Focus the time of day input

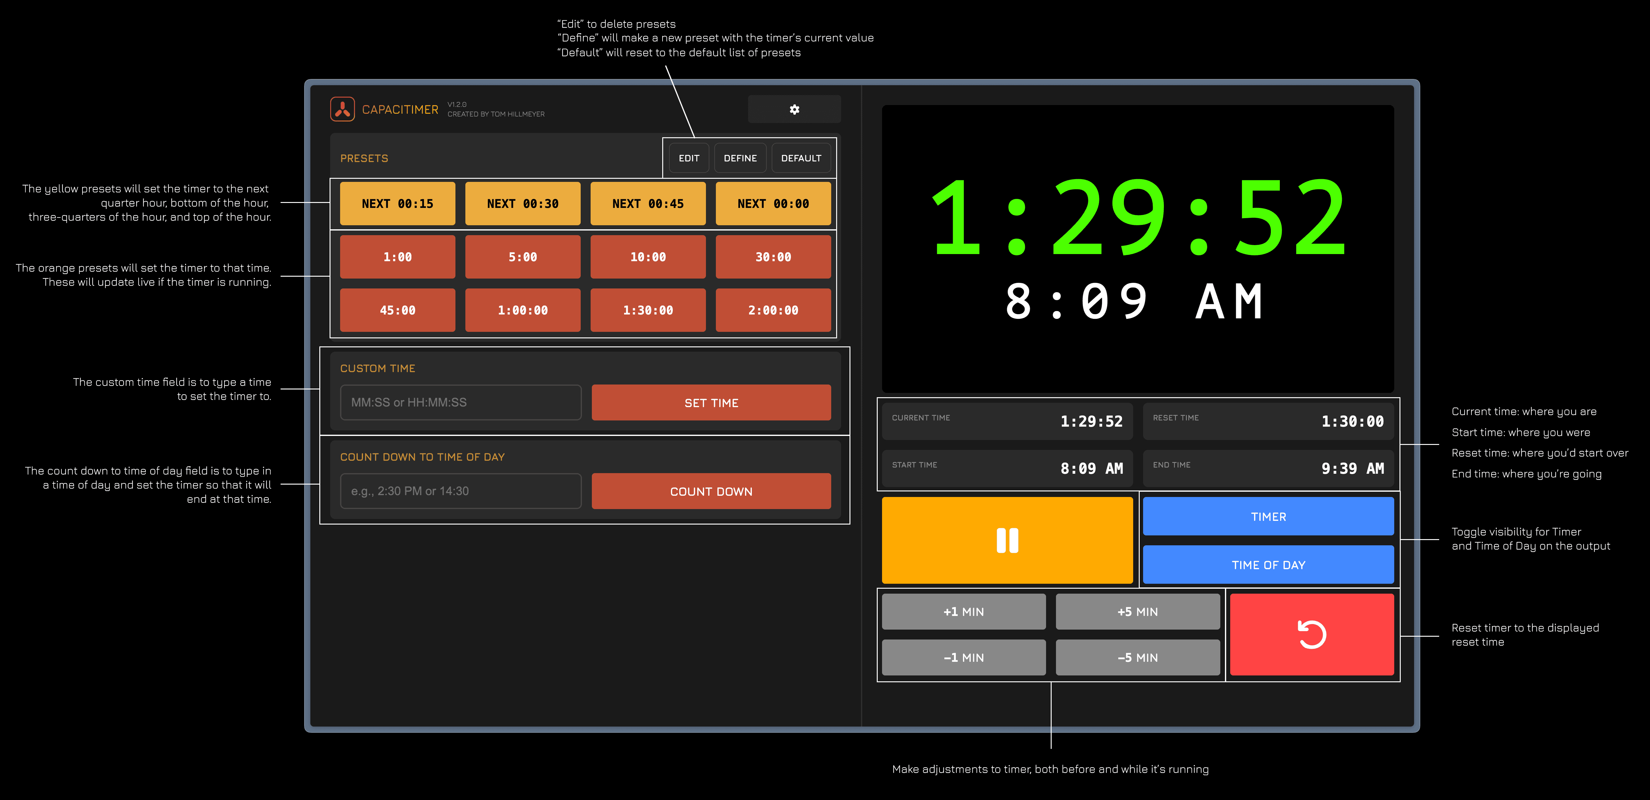point(460,491)
